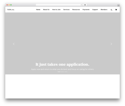
Task: Minimize the browser window with the yellow button
Action: tap(9, 5)
